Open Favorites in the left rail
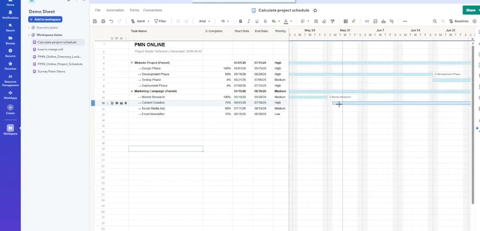This screenshot has width=480, height=231. (10, 66)
